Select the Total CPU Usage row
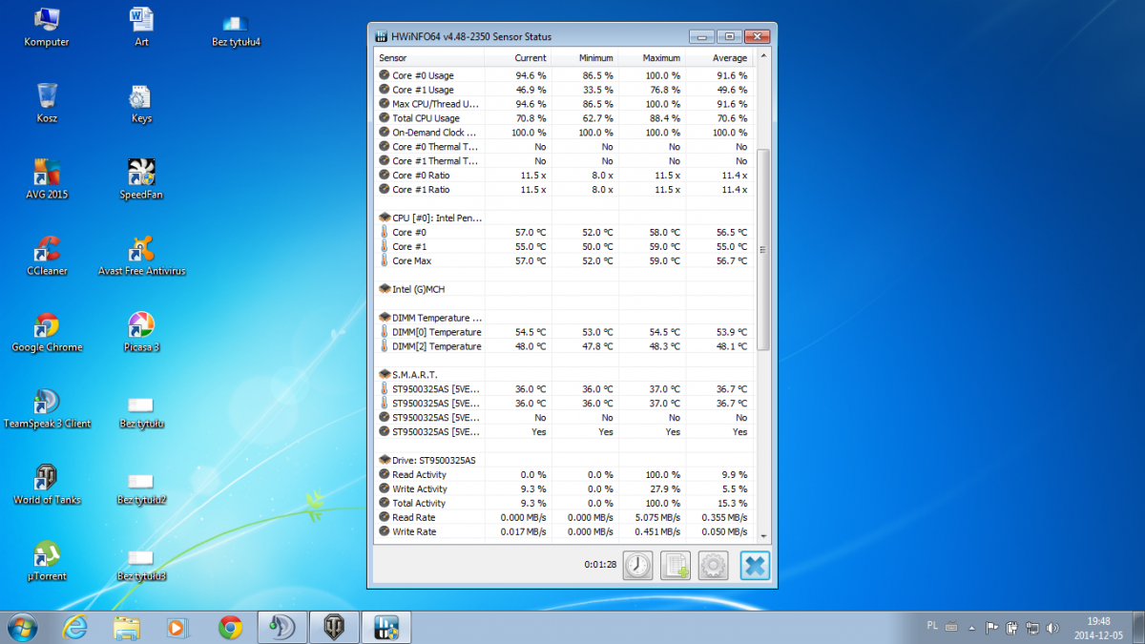Viewport: 1145px width, 644px height. 564,118
